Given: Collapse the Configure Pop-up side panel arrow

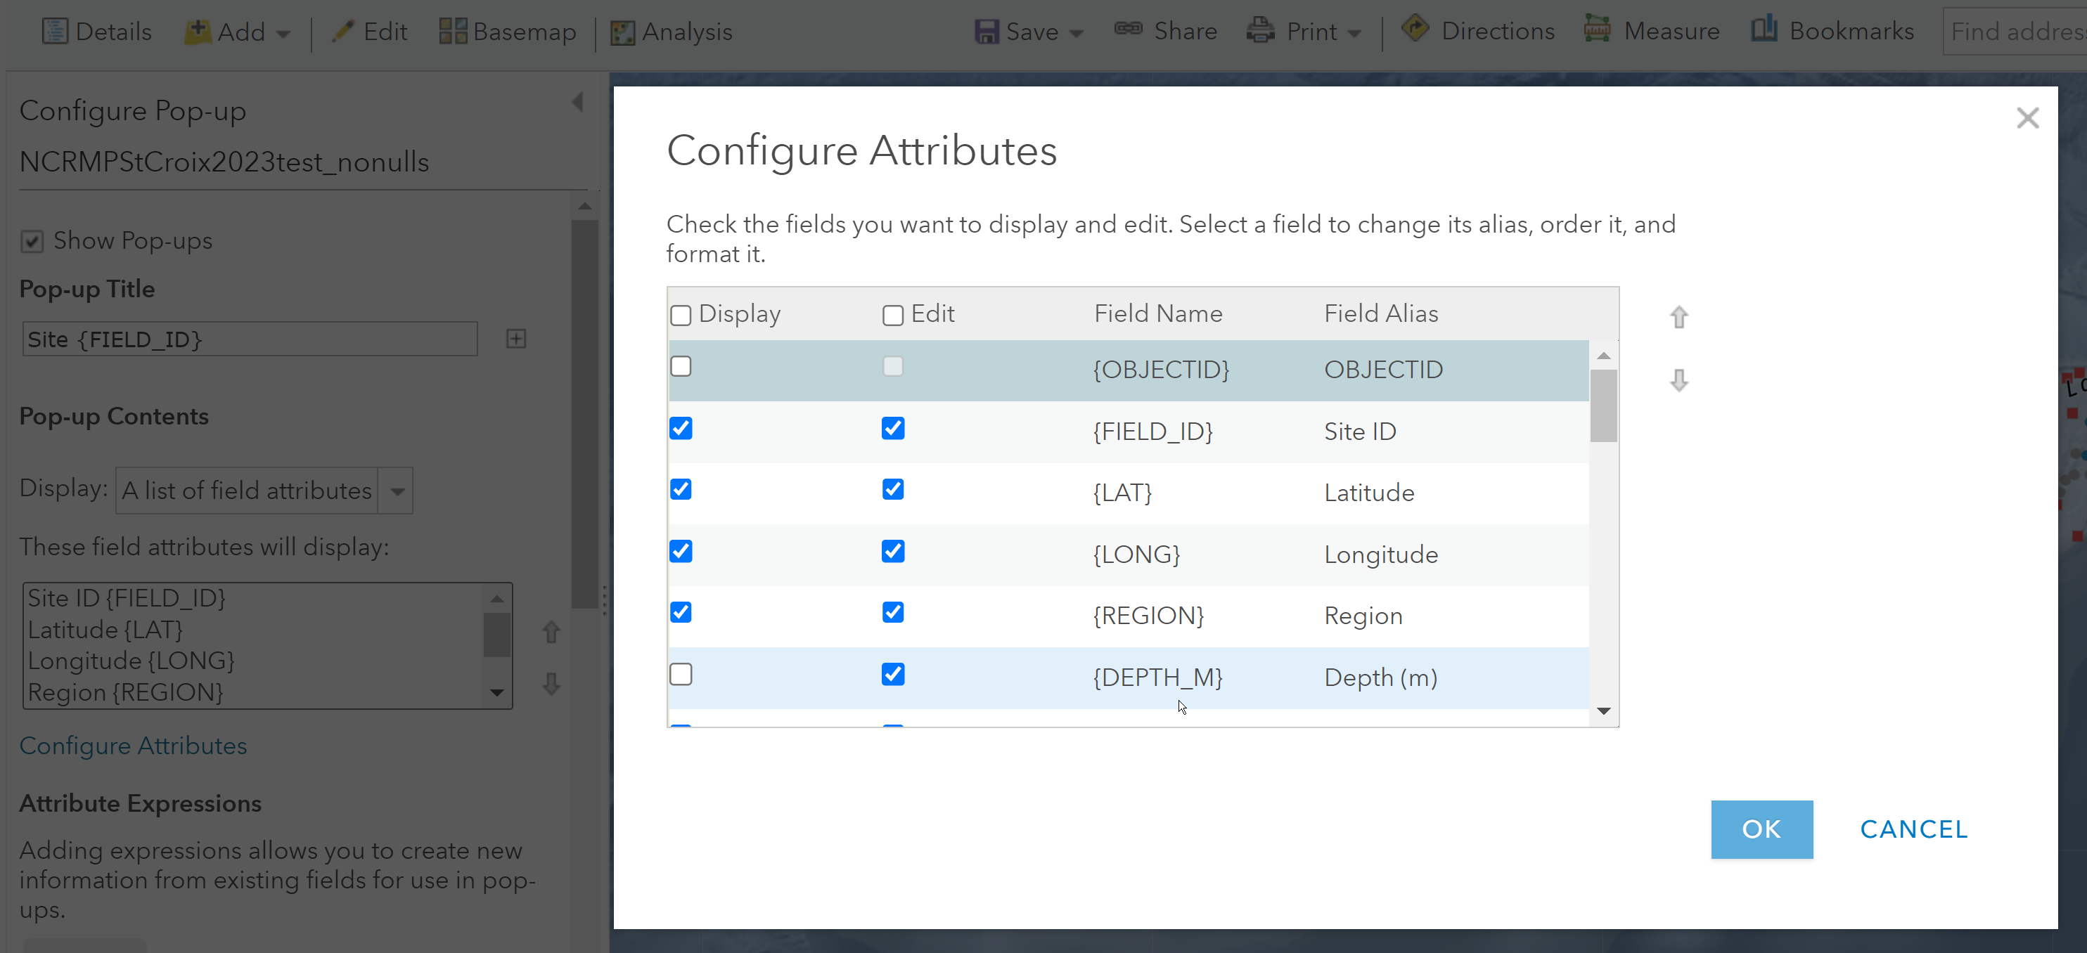Looking at the screenshot, I should (578, 102).
